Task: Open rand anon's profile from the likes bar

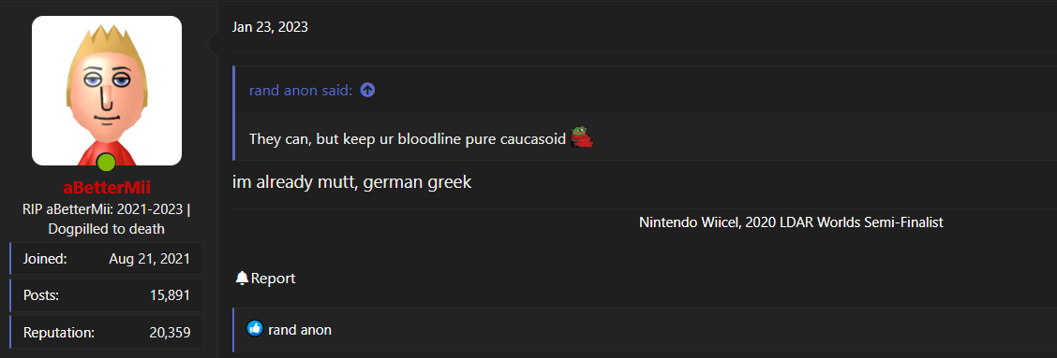Action: (x=299, y=330)
